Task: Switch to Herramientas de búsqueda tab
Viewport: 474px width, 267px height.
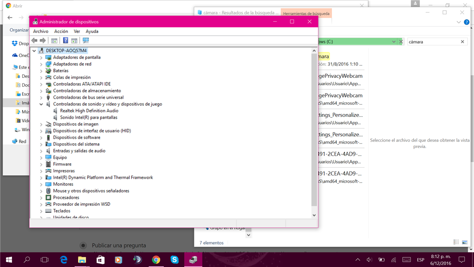Action: [306, 13]
